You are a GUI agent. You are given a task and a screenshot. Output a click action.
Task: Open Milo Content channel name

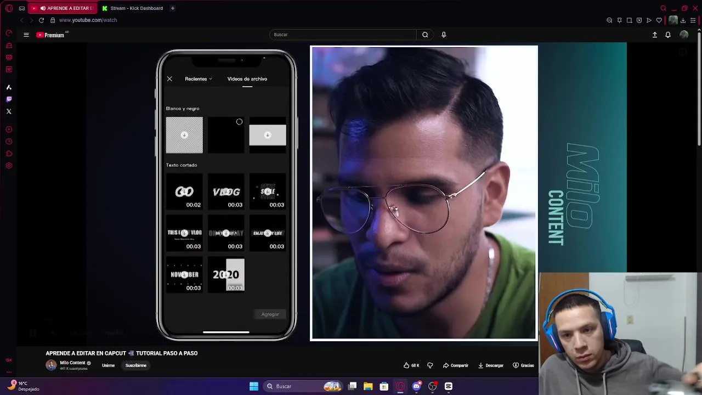point(72,363)
